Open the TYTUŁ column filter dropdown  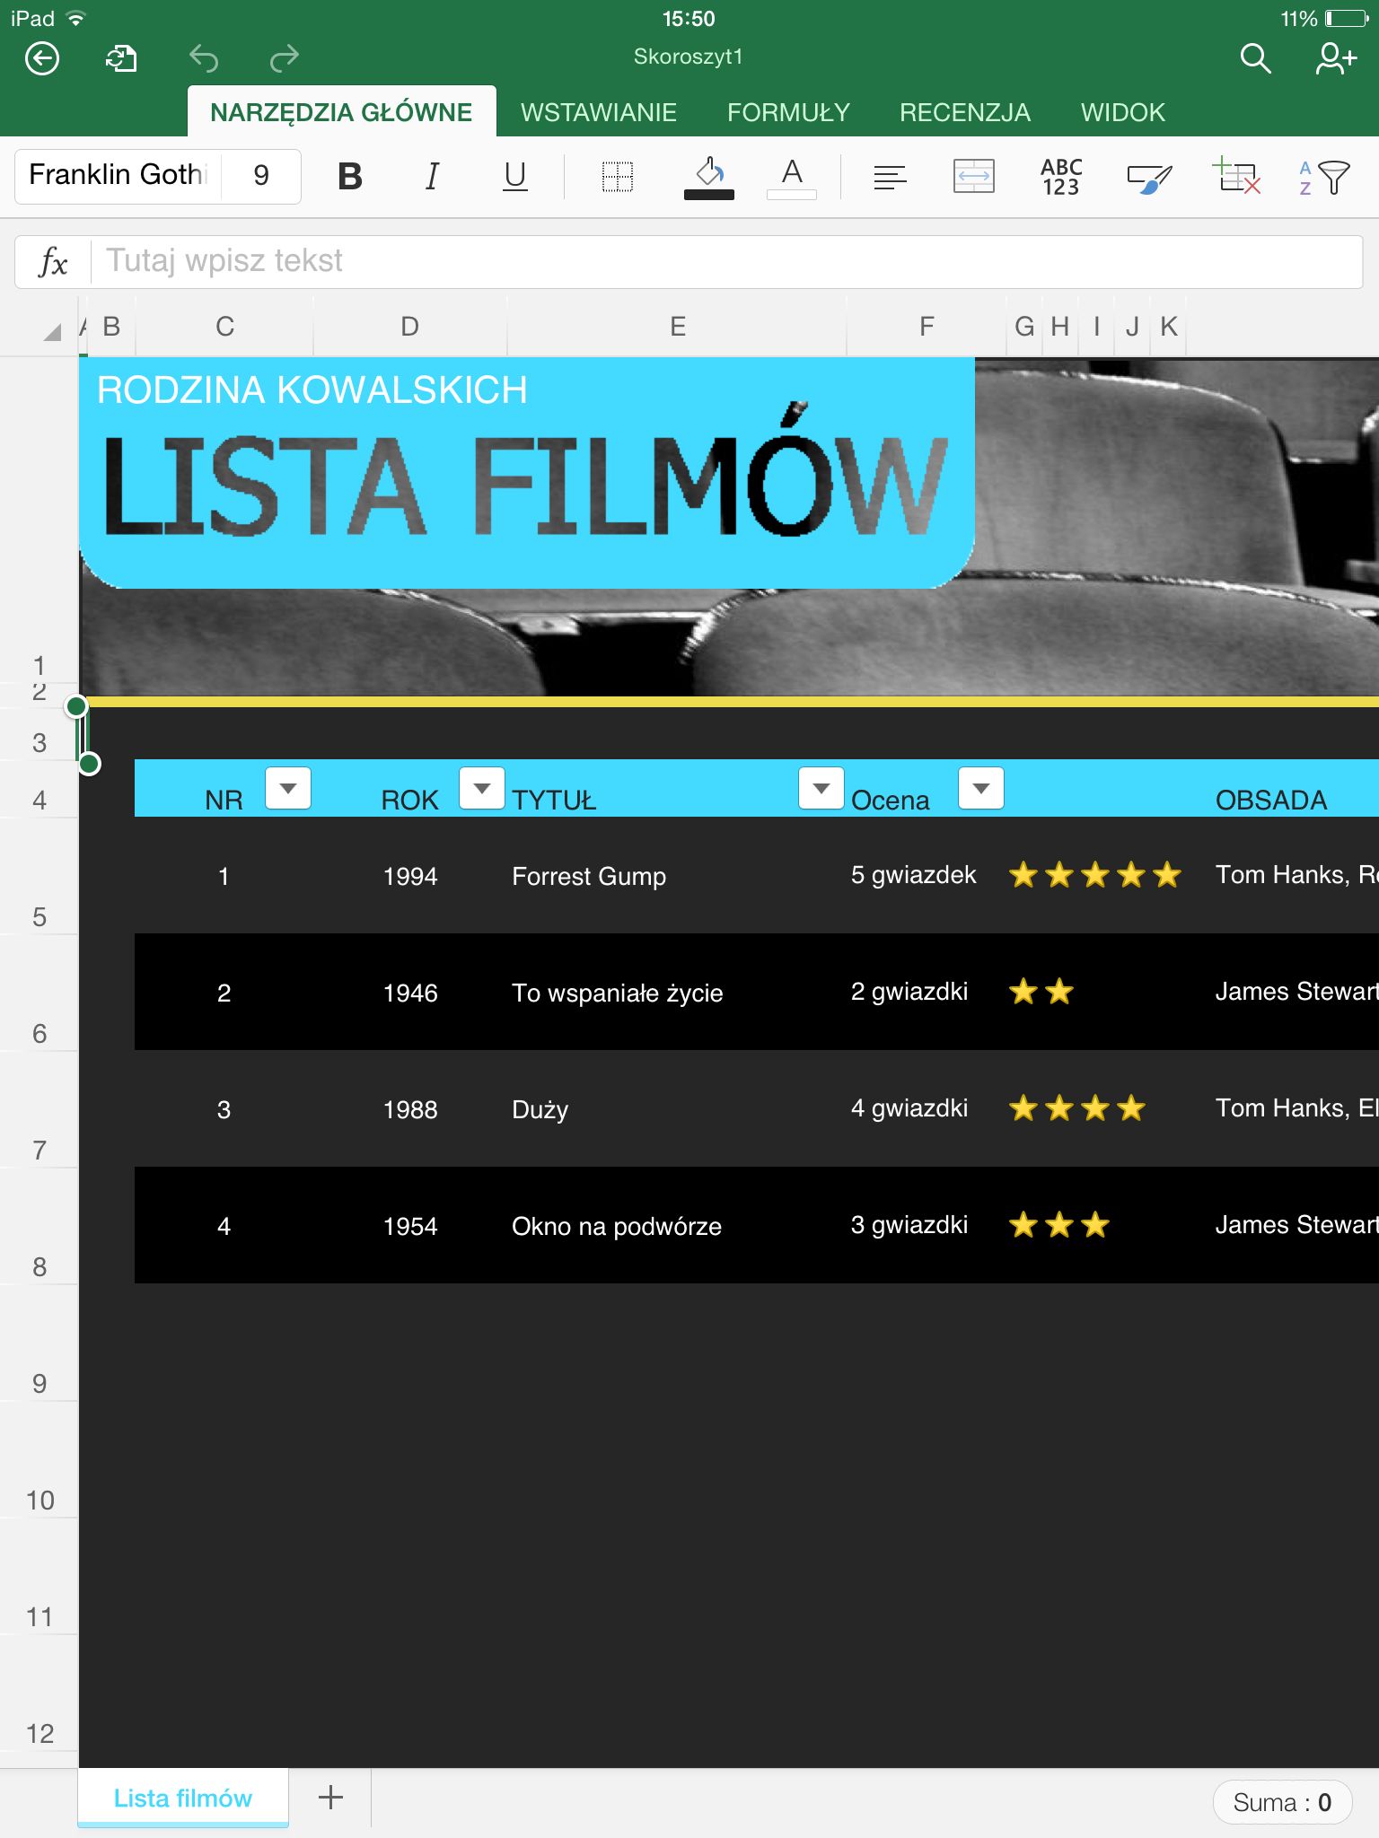pyautogui.click(x=821, y=789)
